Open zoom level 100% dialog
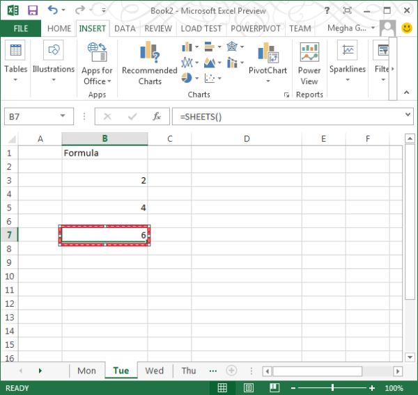The image size is (418, 395). coord(394,388)
